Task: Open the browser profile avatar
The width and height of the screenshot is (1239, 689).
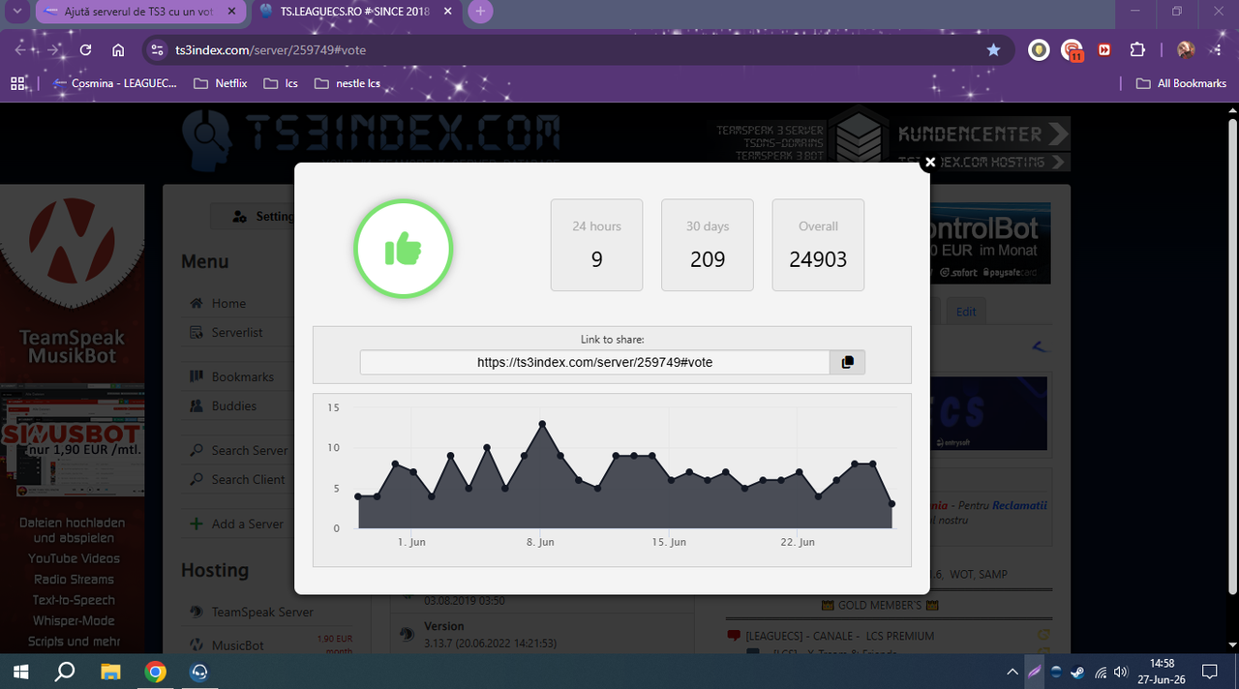Action: pos(1186,50)
